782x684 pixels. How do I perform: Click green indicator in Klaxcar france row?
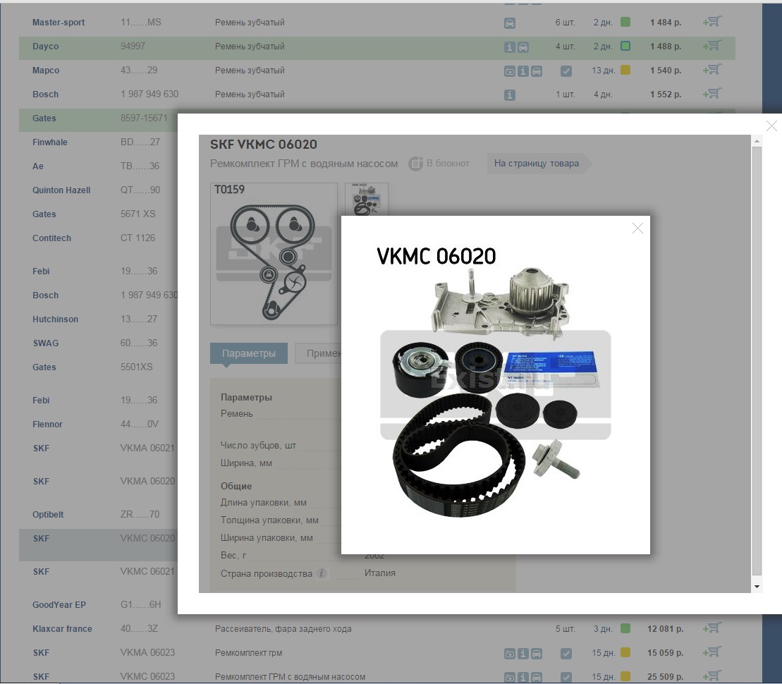coord(625,628)
